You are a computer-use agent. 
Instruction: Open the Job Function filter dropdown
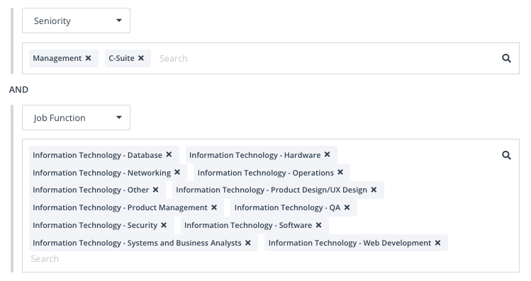pos(76,117)
